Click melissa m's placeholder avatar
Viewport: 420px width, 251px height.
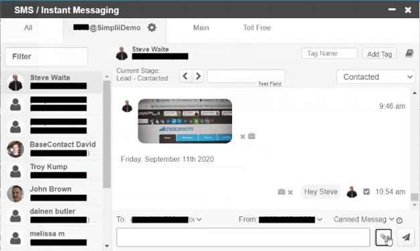coord(15,238)
